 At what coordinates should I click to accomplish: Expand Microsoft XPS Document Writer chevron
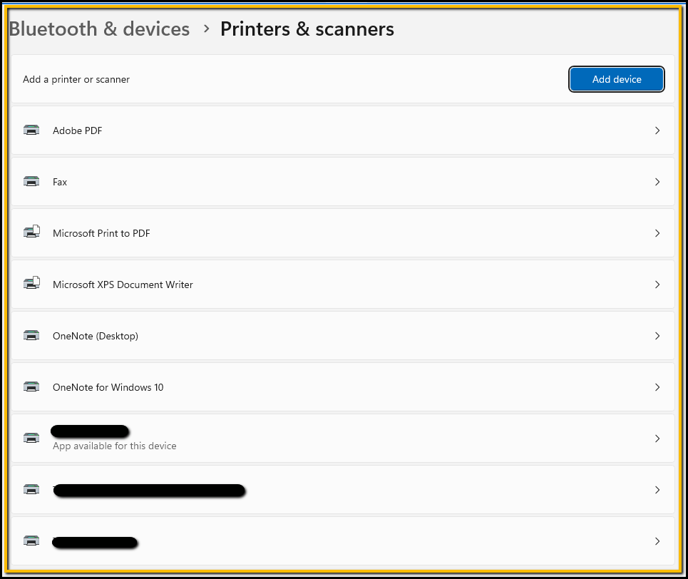click(x=657, y=285)
